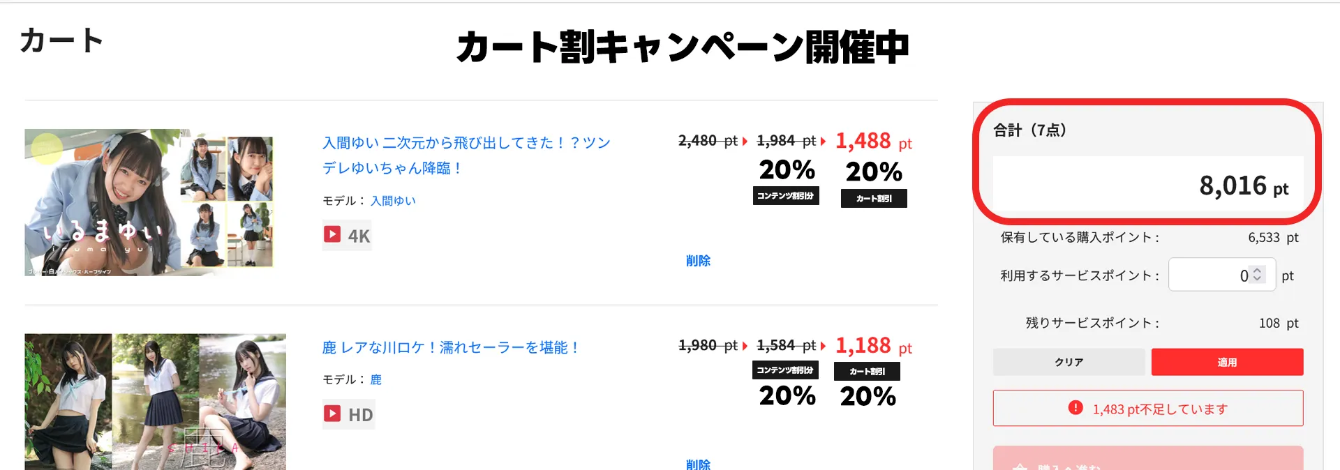1340x470 pixels.
Task: Open the 入間ゆい model link
Action: coord(393,201)
